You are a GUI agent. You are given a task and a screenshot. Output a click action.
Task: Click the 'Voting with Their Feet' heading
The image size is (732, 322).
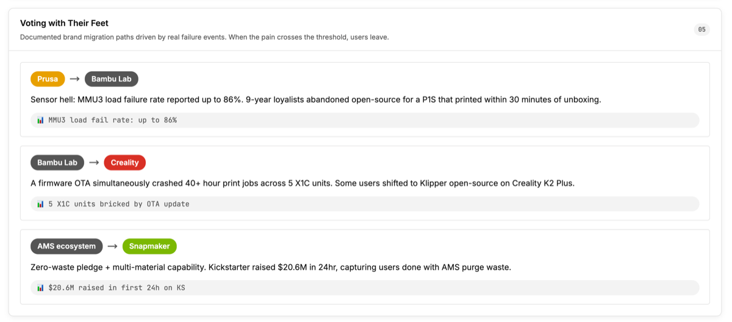(x=64, y=23)
